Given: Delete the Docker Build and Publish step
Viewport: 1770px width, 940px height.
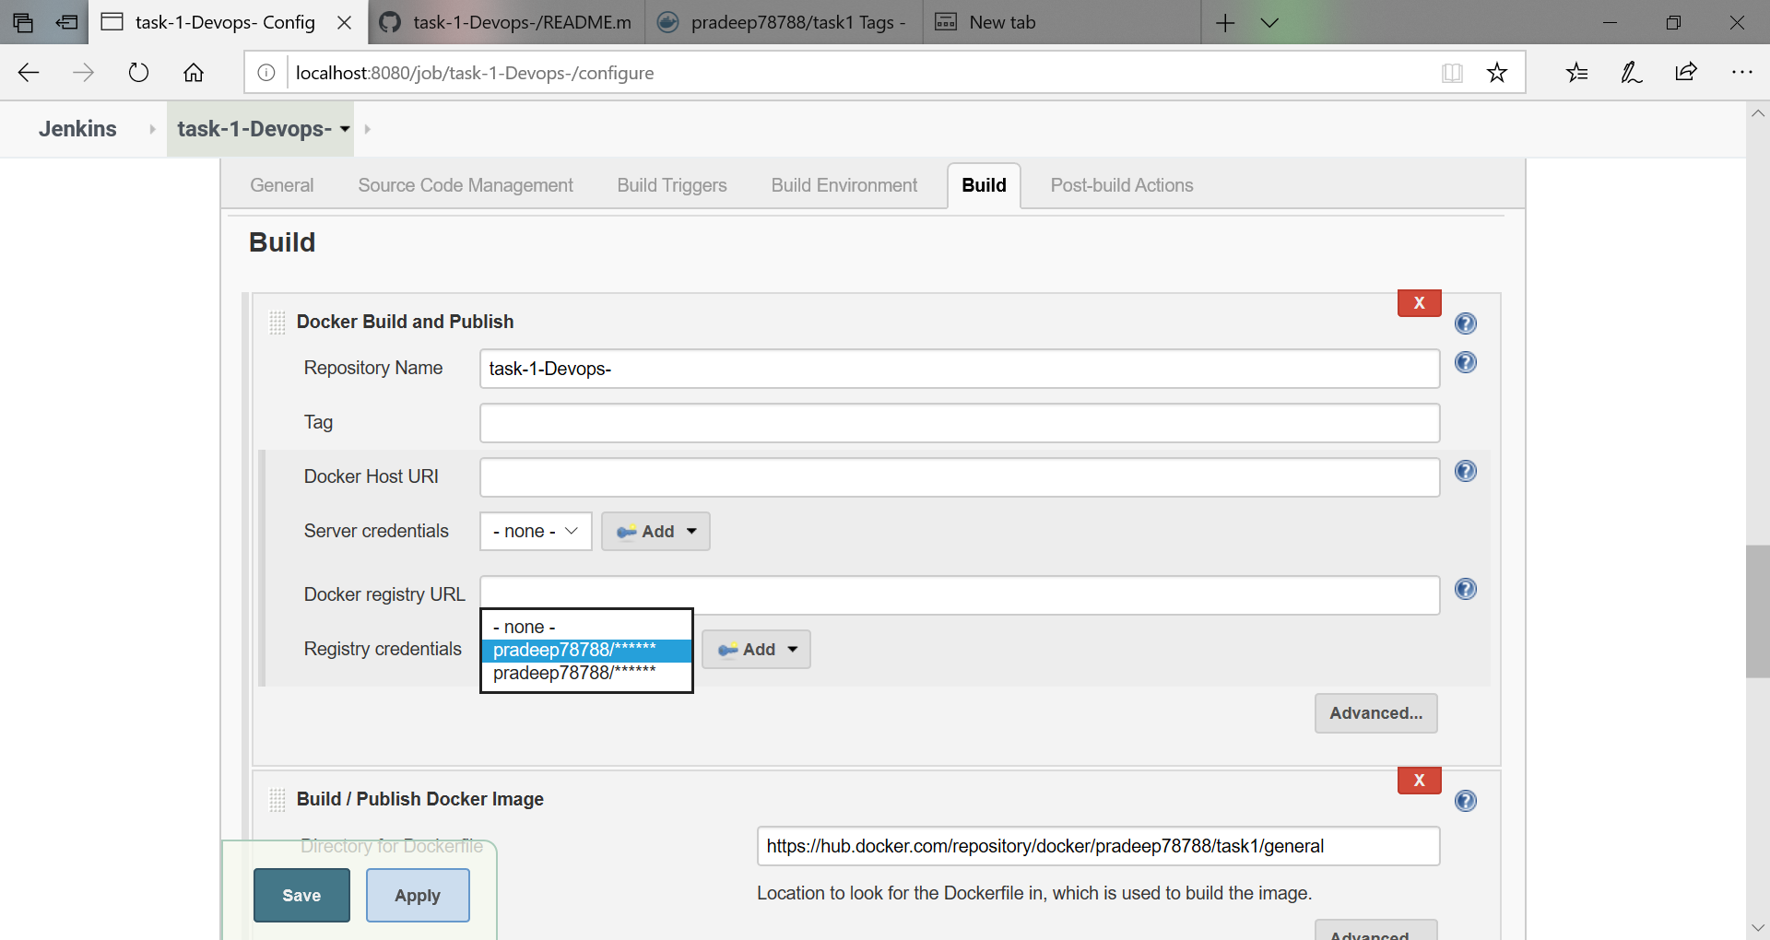Looking at the screenshot, I should tap(1419, 302).
